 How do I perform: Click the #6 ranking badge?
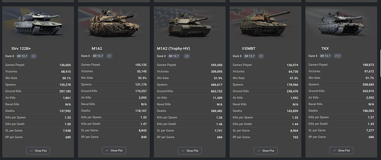[x=34, y=56]
